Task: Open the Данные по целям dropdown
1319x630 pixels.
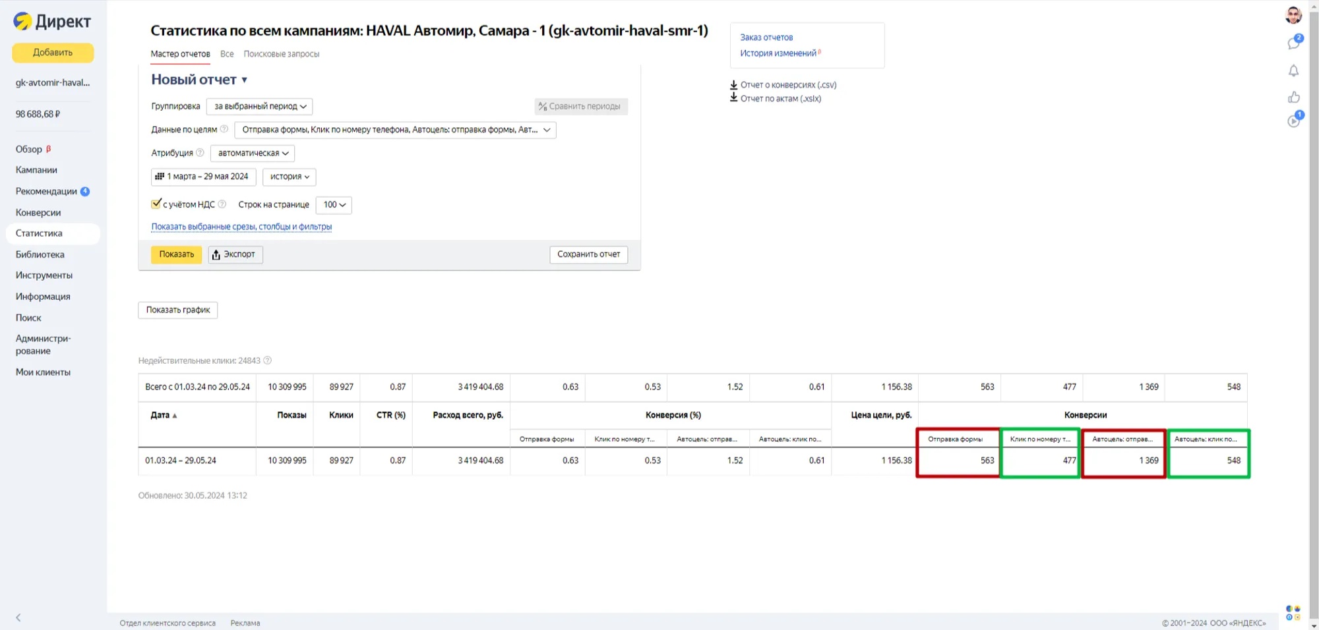Action: [x=395, y=130]
